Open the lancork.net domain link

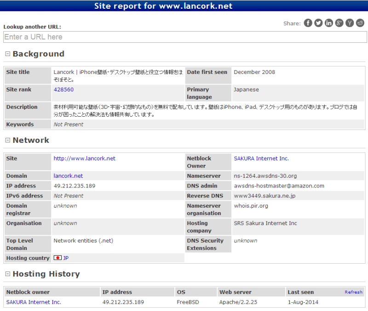click(x=68, y=176)
